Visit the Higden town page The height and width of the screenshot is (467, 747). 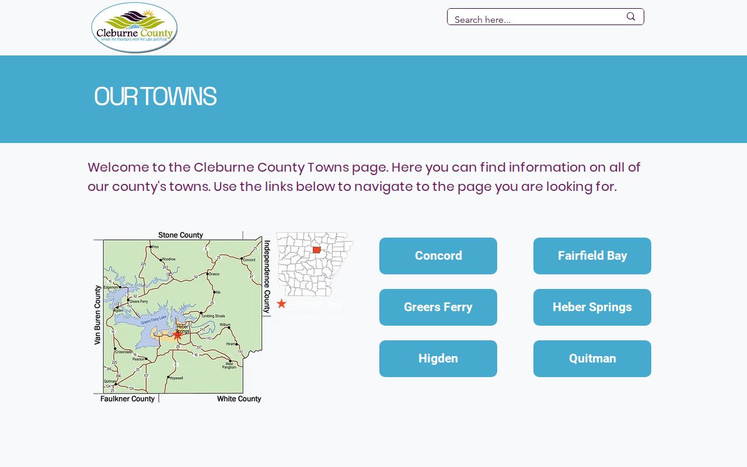[438, 358]
